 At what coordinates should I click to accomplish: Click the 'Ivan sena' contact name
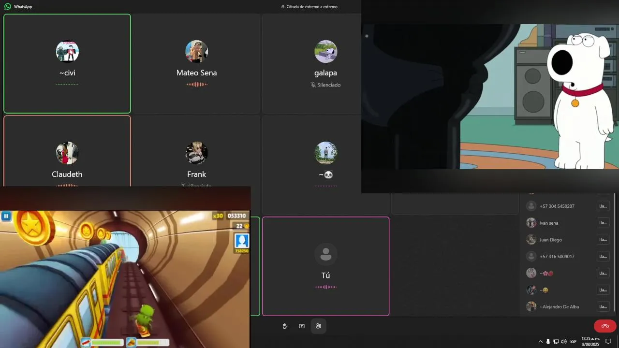[x=549, y=223]
